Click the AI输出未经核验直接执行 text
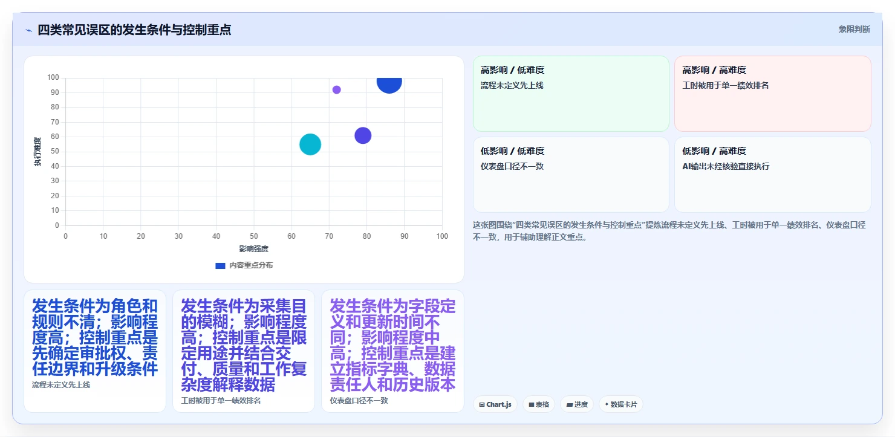895x437 pixels. point(726,166)
